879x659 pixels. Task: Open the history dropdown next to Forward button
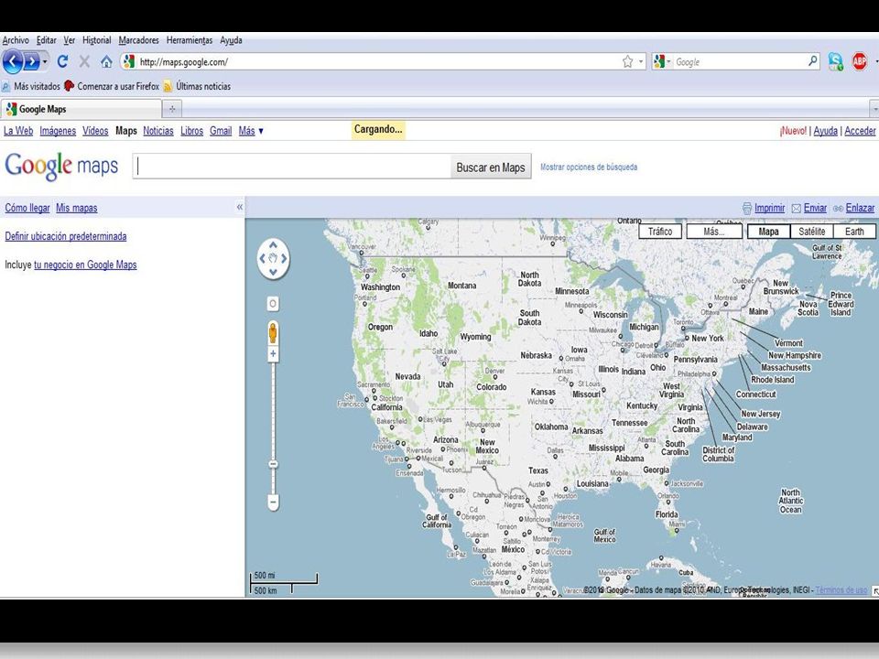coord(45,61)
